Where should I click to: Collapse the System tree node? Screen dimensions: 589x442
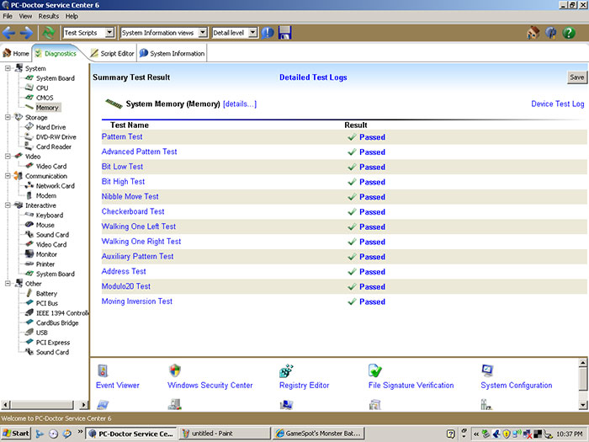8,68
